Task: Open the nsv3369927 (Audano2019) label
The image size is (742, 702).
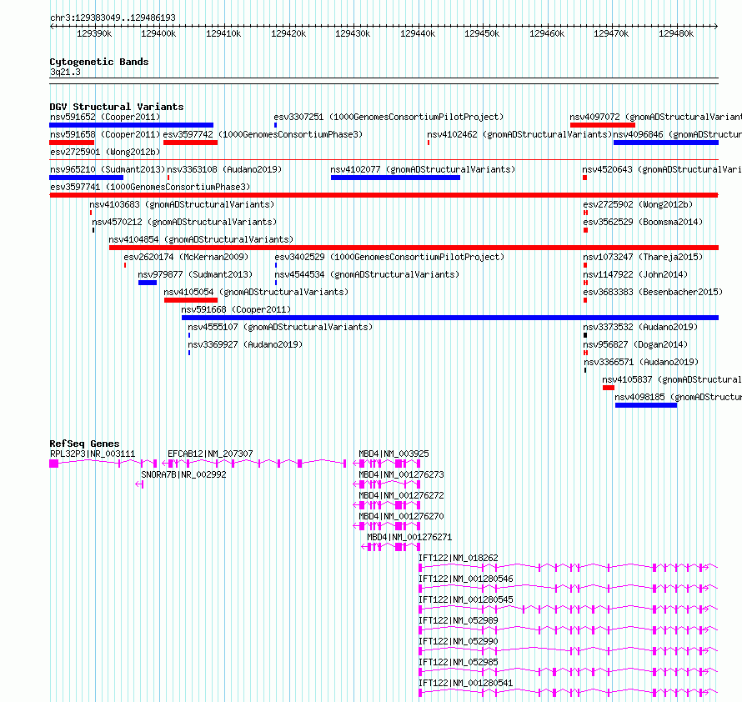Action: (245, 344)
